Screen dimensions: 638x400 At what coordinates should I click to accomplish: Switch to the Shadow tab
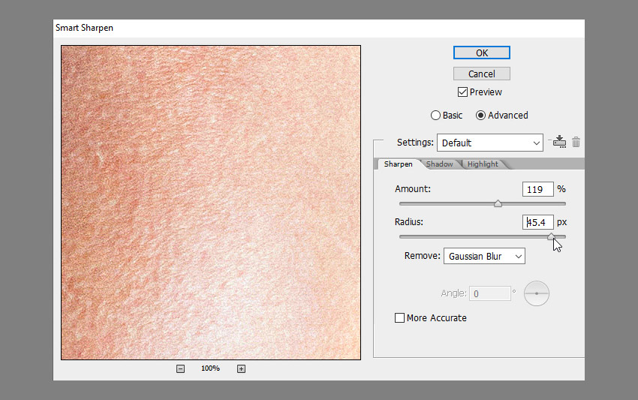tap(439, 164)
